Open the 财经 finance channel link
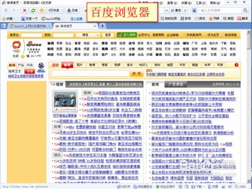Image resolution: width=252 pixels, height=189 pixels. tap(50, 49)
